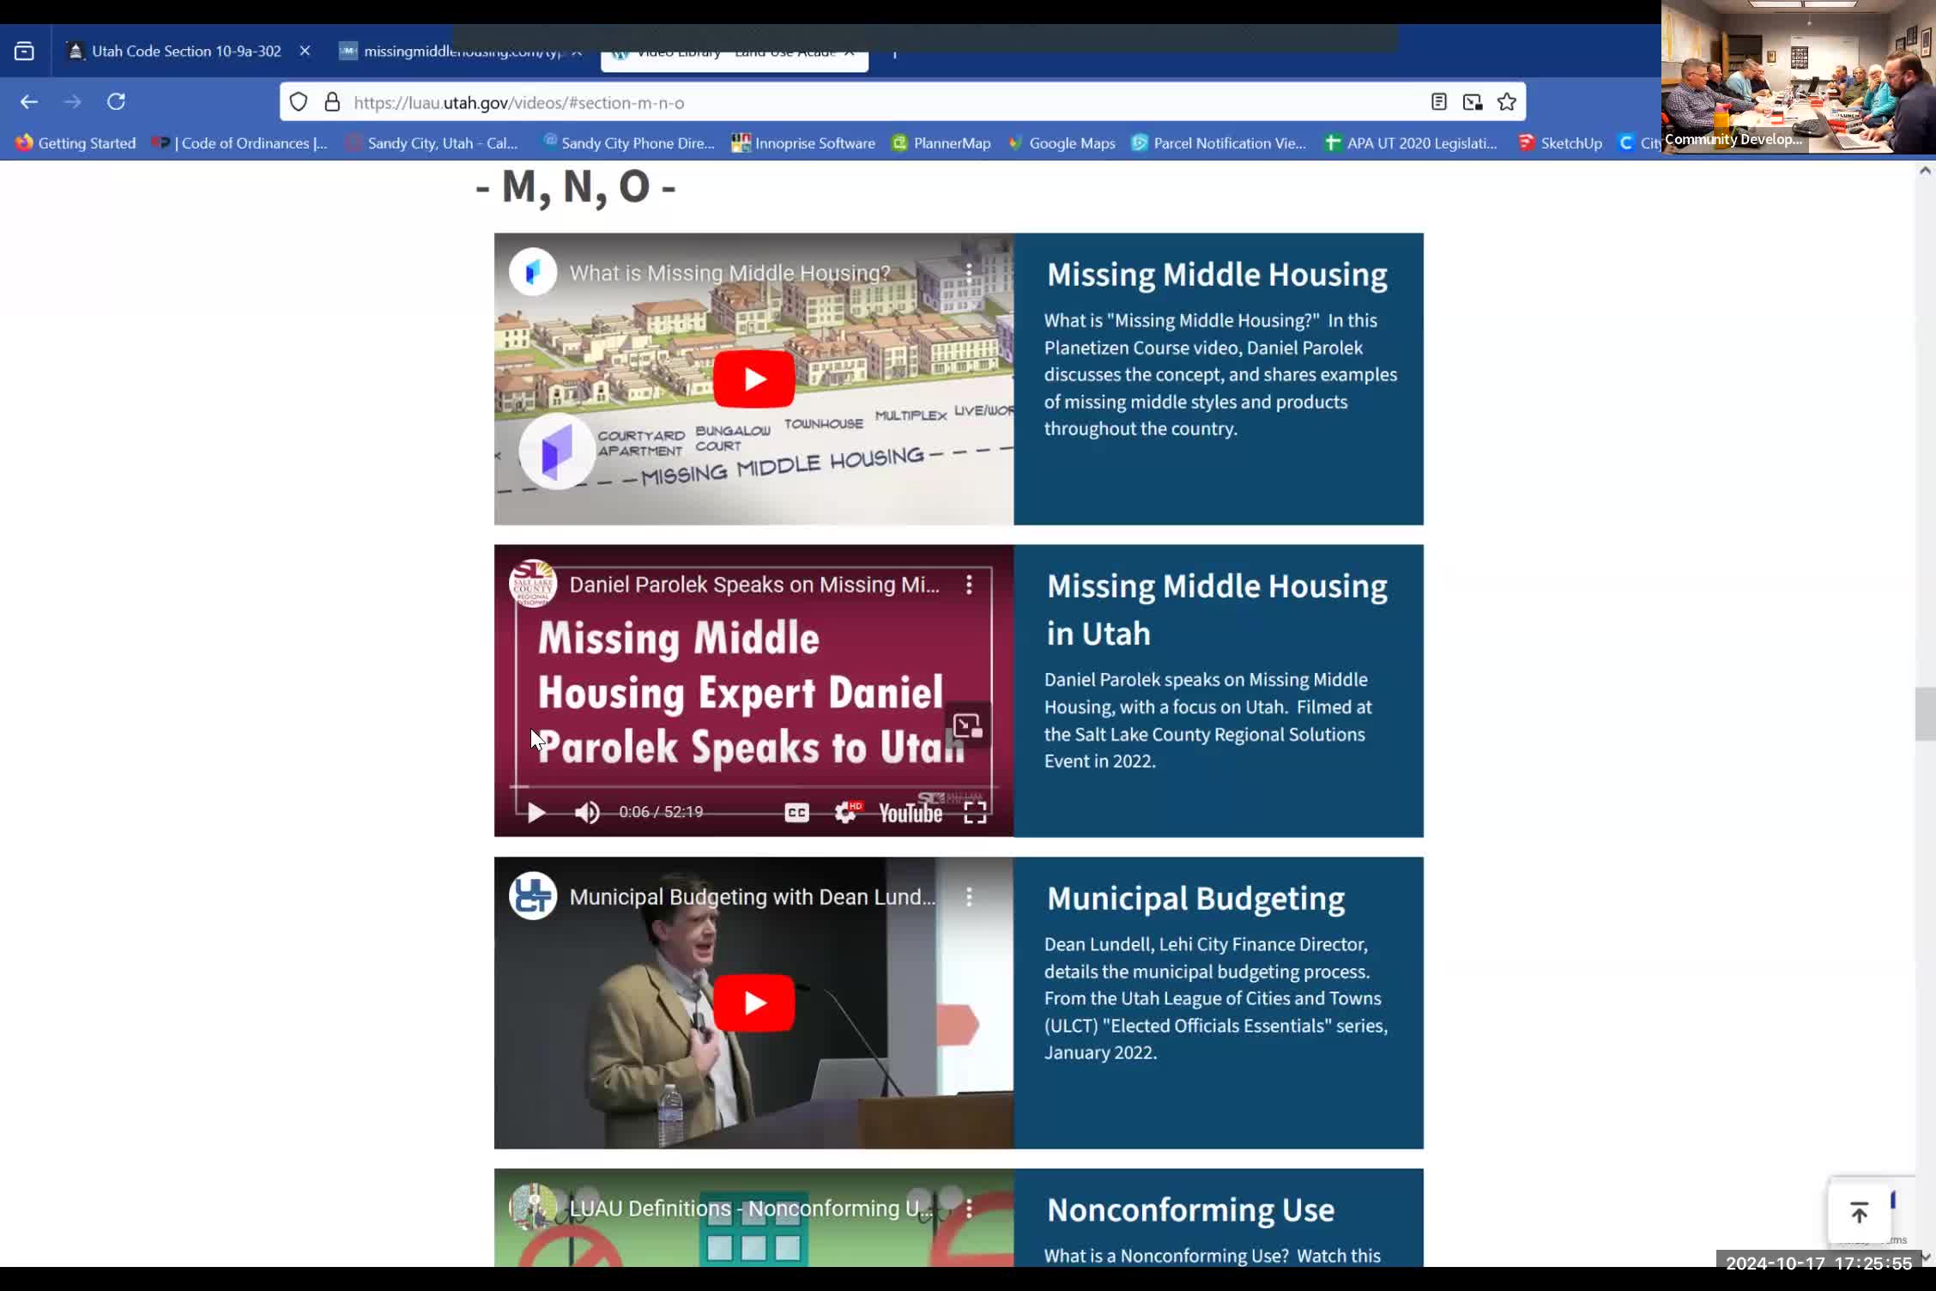1936x1291 pixels.
Task: Click ULCT channel logo on Municipal Budgeting video
Action: coord(533,896)
